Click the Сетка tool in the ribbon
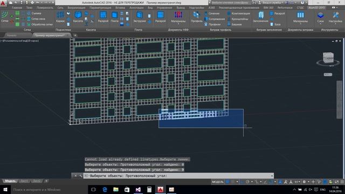 (x=5, y=17)
